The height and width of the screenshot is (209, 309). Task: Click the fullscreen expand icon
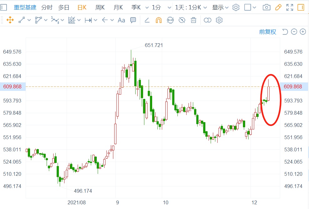(290, 7)
